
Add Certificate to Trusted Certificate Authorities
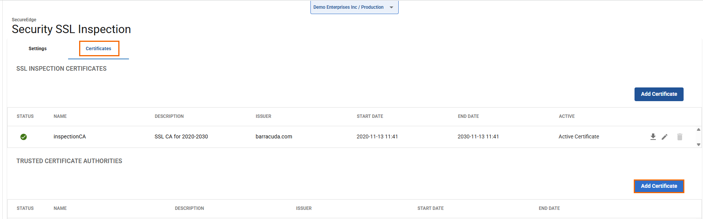point(659,186)
